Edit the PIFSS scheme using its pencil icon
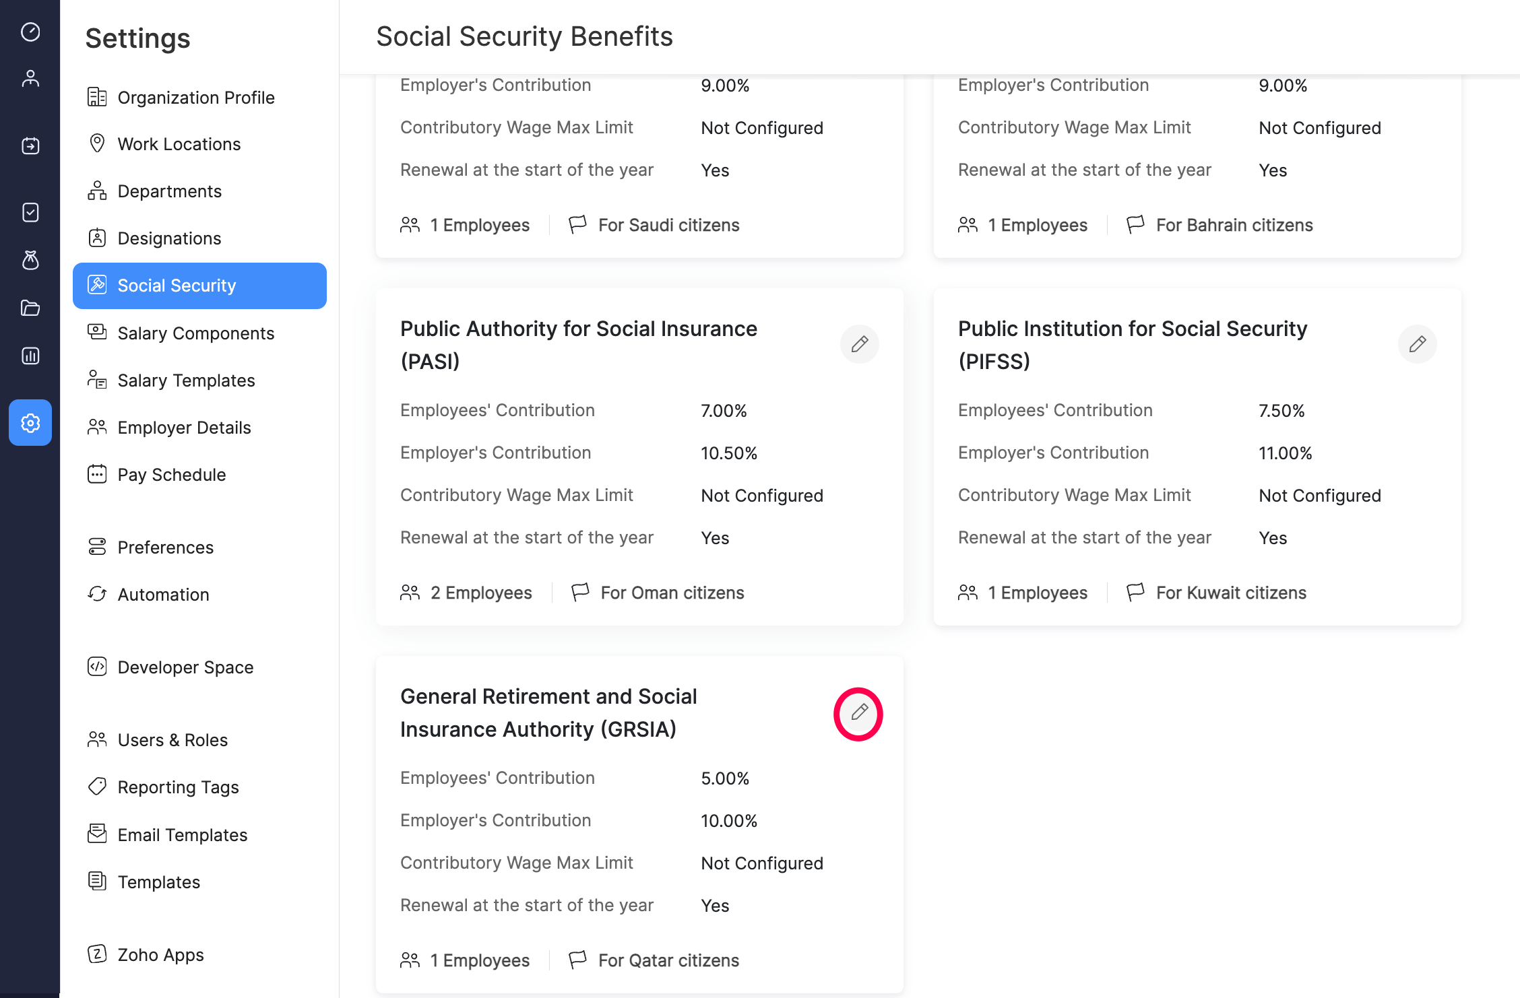Image resolution: width=1520 pixels, height=998 pixels. [x=1418, y=344]
